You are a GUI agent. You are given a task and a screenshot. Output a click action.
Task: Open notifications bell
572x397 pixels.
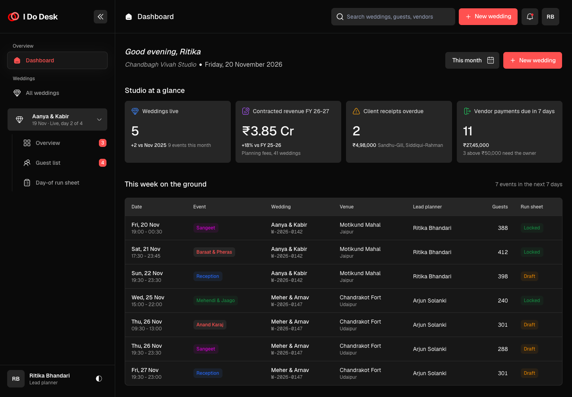point(530,17)
